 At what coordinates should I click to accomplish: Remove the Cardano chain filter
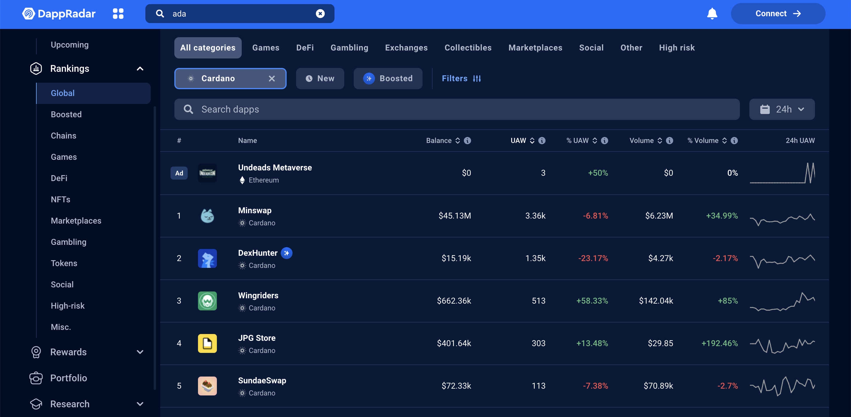coord(272,79)
